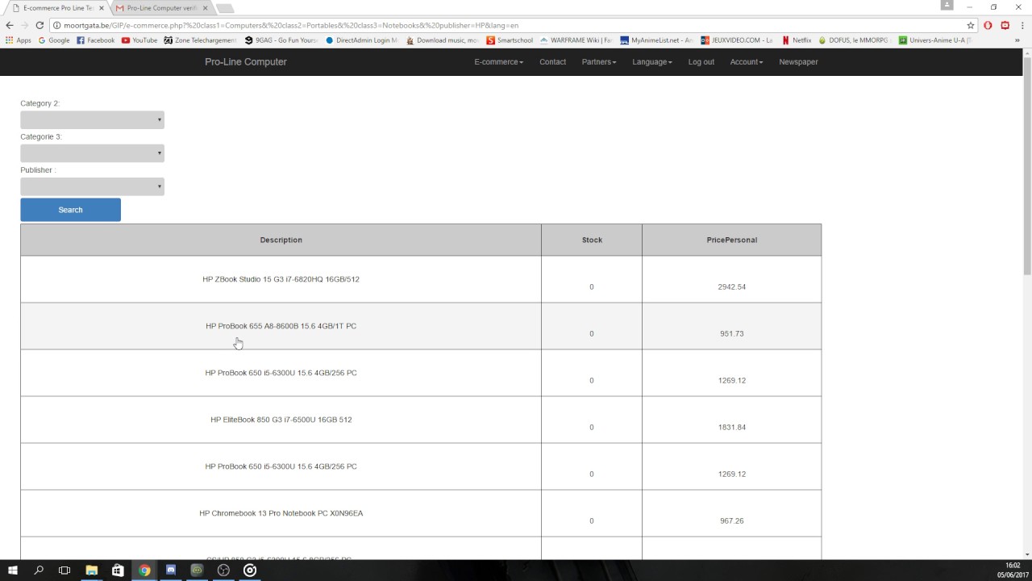
Task: Open the Facebook bookmark
Action: pyautogui.click(x=96, y=40)
